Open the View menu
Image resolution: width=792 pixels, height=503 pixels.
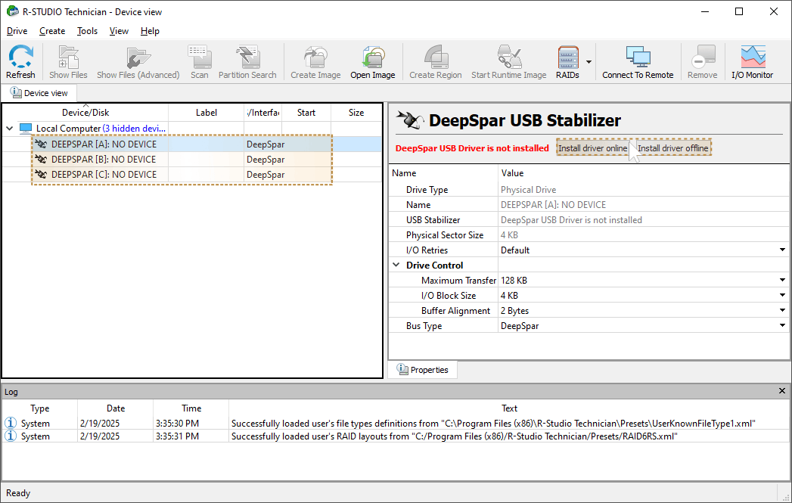[120, 31]
